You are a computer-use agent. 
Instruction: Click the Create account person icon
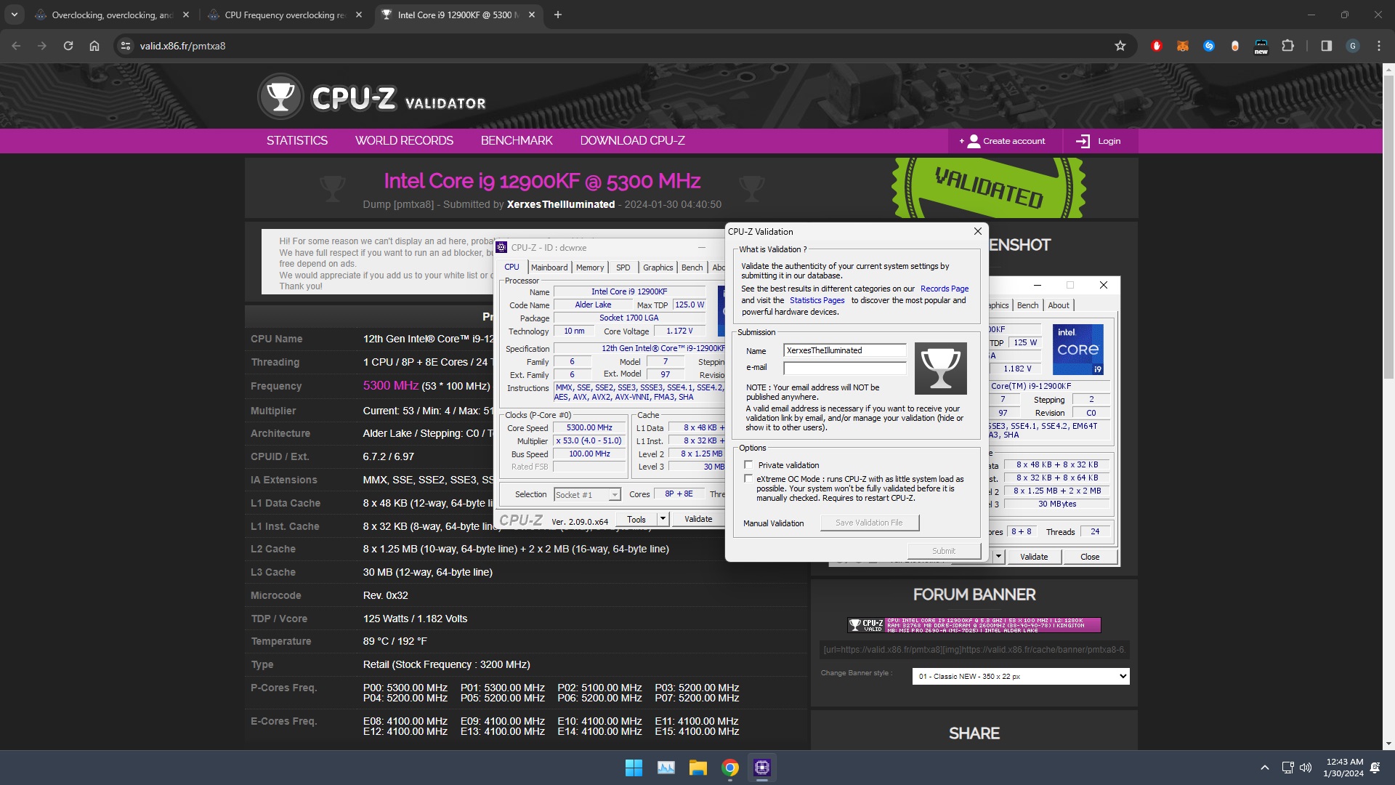tap(974, 141)
